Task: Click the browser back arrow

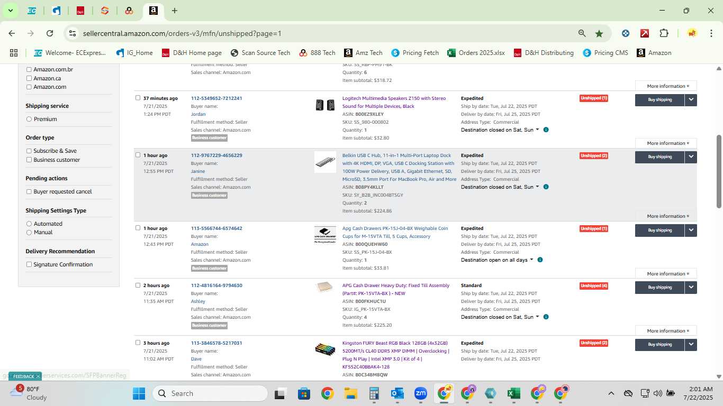Action: pyautogui.click(x=12, y=33)
